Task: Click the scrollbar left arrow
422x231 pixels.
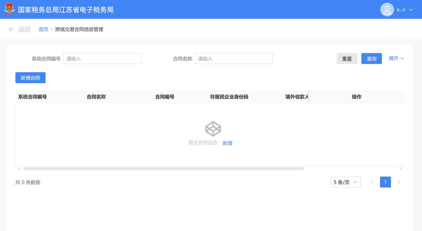Action: click(19, 169)
